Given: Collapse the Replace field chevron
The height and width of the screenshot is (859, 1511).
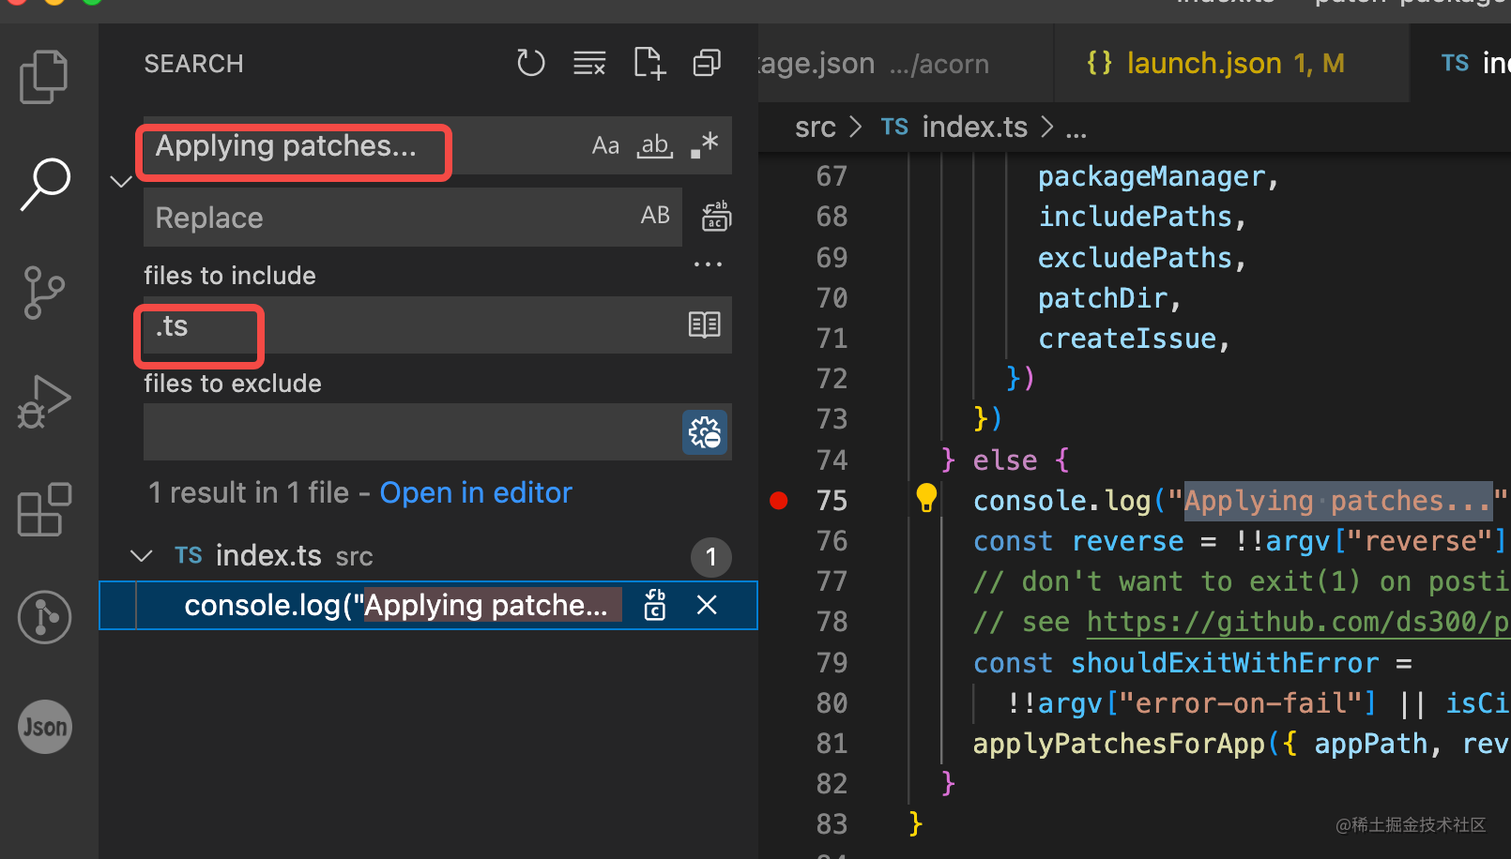Looking at the screenshot, I should pos(121,182).
